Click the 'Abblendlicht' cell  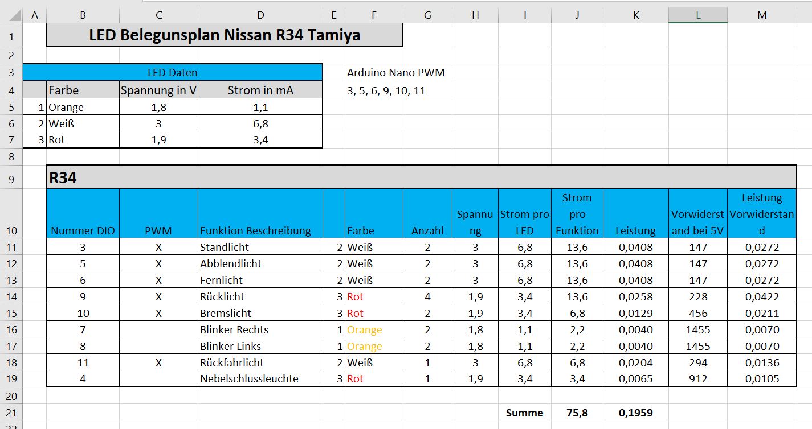(x=260, y=263)
